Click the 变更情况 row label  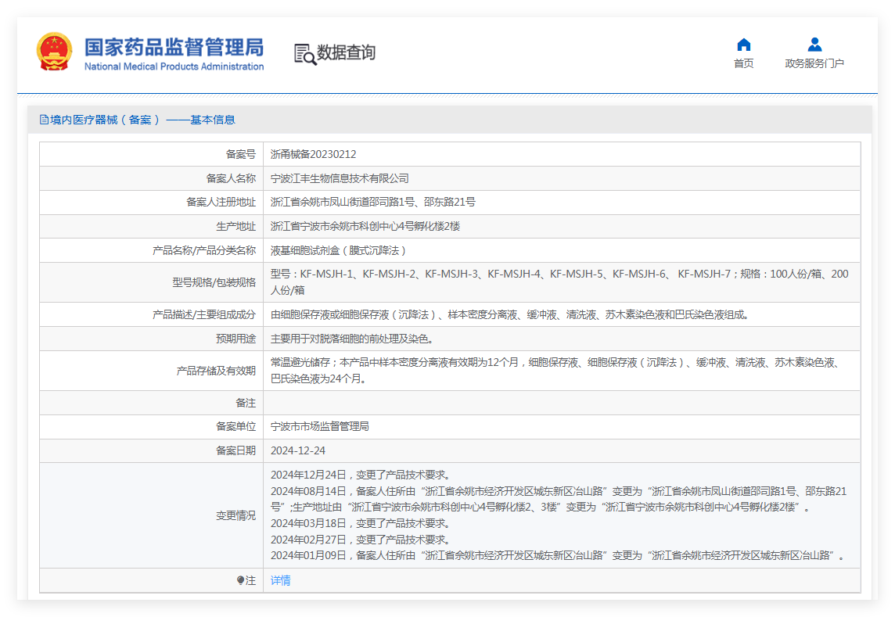pos(235,516)
